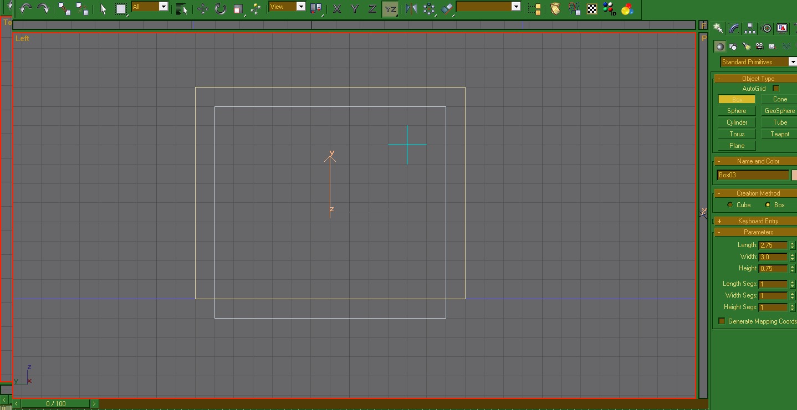Click the checkerboard Quick Render icon

pos(592,8)
